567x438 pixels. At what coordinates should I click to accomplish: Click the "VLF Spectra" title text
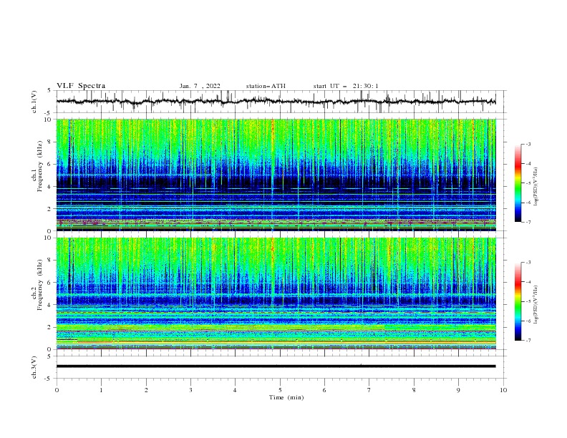(81, 86)
